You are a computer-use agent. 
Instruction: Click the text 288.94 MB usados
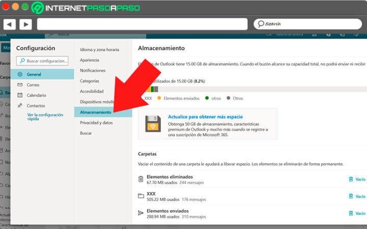coord(163,217)
